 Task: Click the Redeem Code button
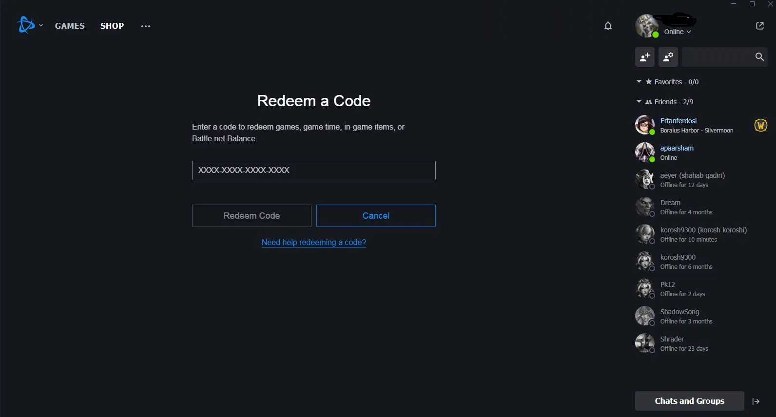click(x=252, y=216)
